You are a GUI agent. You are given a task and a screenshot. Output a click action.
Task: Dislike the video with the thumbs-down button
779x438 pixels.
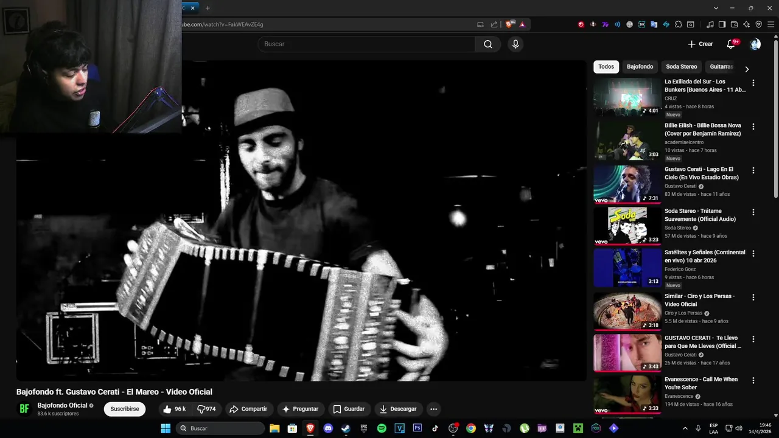pyautogui.click(x=206, y=409)
